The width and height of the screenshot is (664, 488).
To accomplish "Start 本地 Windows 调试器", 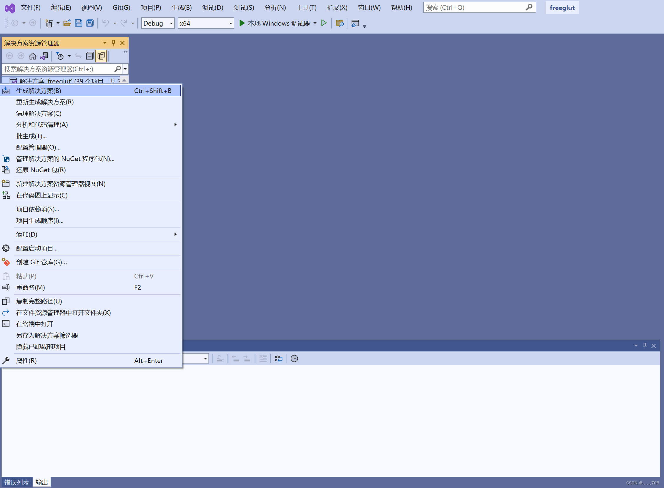I will 275,23.
